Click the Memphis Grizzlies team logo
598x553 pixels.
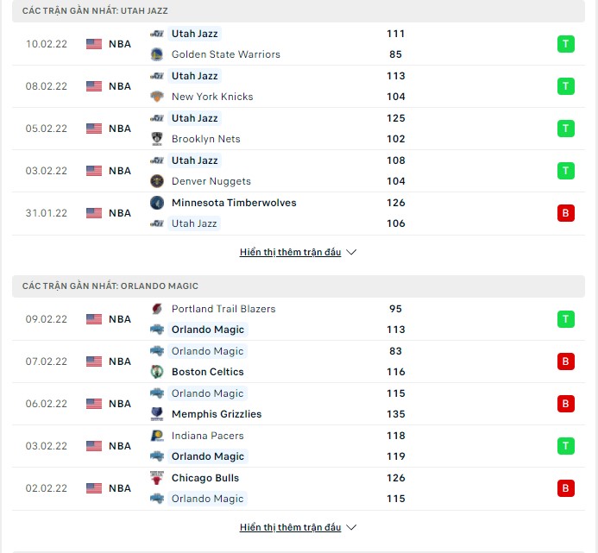[x=157, y=414]
